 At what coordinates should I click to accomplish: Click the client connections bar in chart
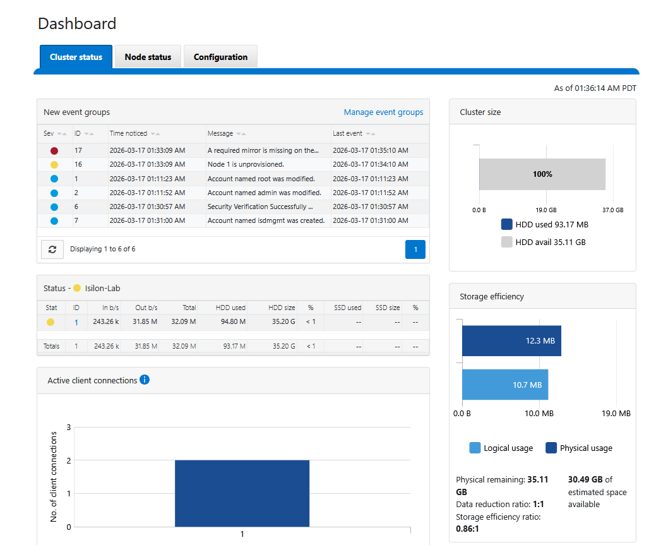tap(242, 493)
